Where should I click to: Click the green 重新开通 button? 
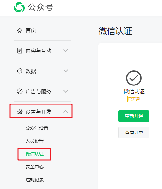coord(134,116)
